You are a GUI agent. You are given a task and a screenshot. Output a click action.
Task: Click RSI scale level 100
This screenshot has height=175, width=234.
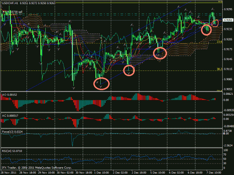(x=226, y=150)
